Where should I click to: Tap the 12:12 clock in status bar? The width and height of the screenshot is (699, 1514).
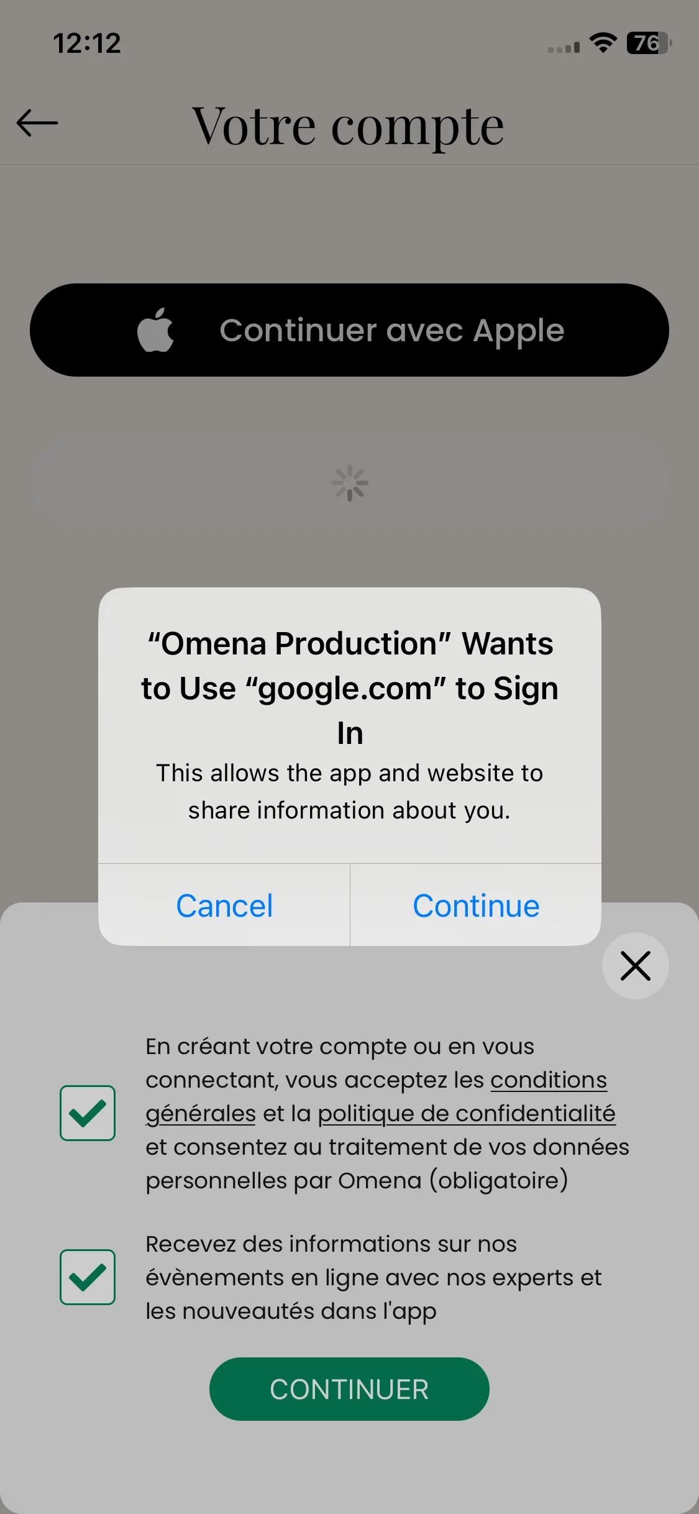tap(87, 43)
